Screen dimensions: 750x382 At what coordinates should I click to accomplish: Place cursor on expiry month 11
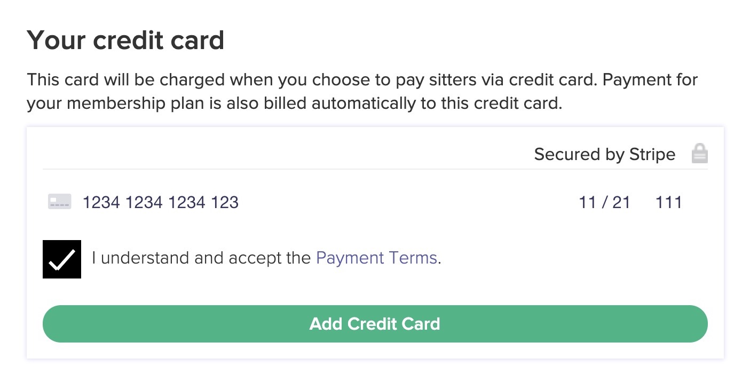[587, 202]
